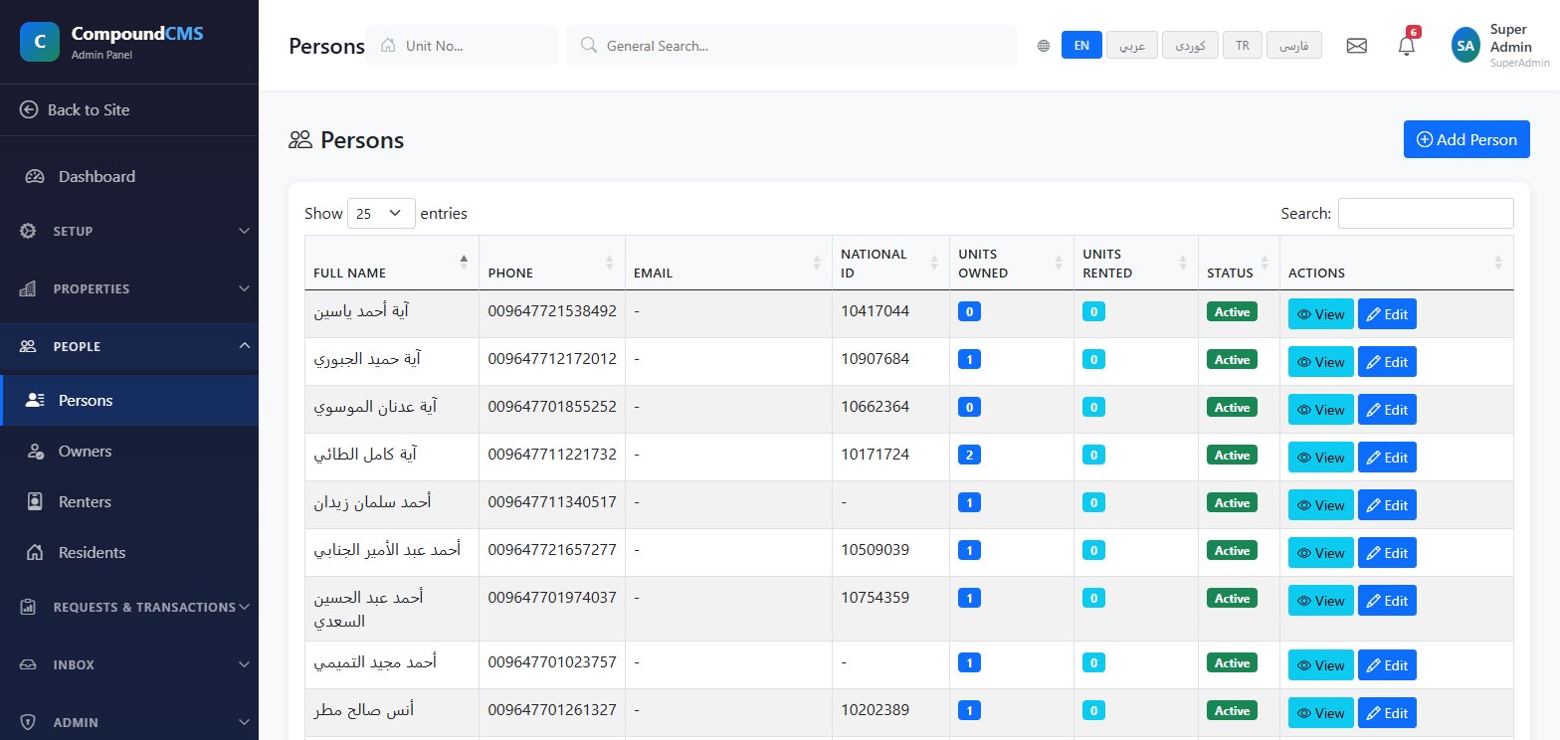
Task: Switch language to EN
Action: pos(1081,46)
